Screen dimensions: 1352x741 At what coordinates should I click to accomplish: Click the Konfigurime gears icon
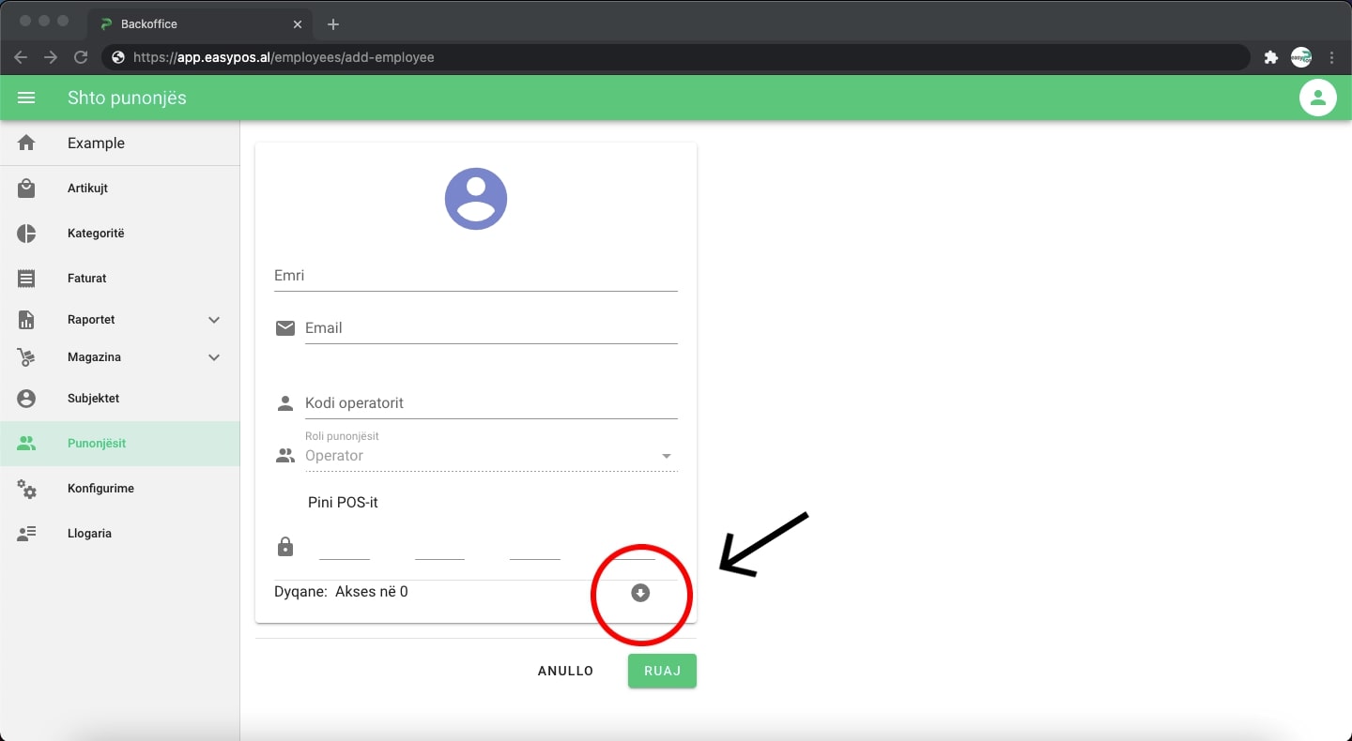[x=26, y=489]
